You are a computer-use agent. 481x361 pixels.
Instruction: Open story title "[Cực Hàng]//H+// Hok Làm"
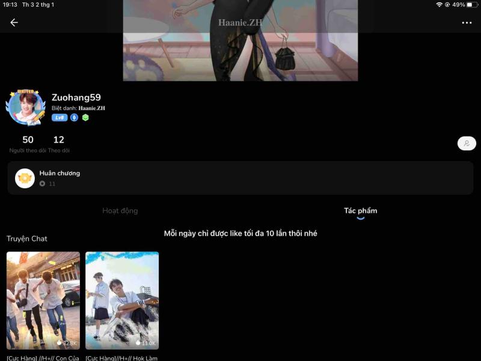click(122, 358)
